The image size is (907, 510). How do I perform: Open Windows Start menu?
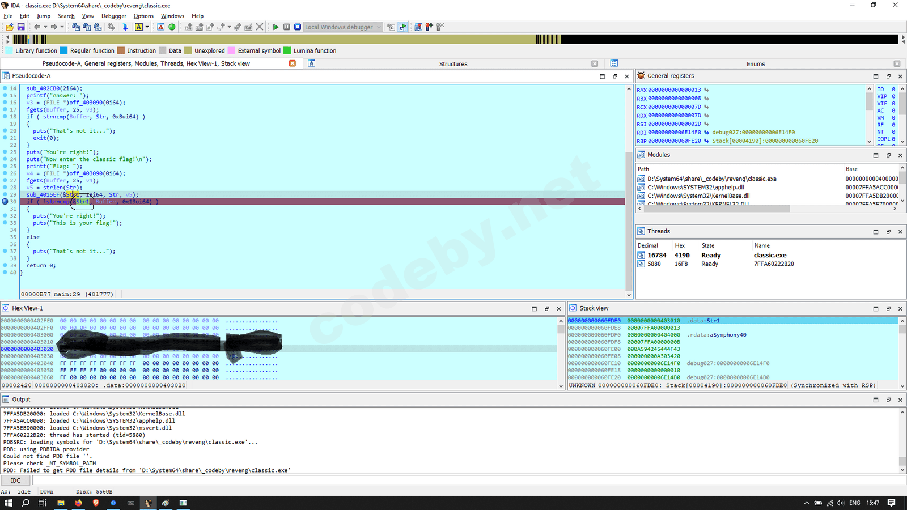pyautogui.click(x=9, y=503)
